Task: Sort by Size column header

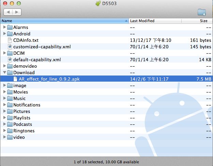Action: [203, 21]
